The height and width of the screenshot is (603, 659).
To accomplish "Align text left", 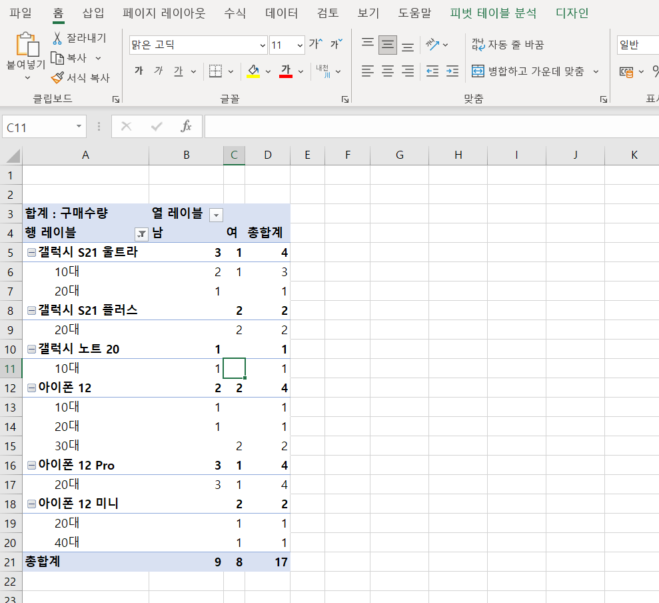I will click(368, 71).
